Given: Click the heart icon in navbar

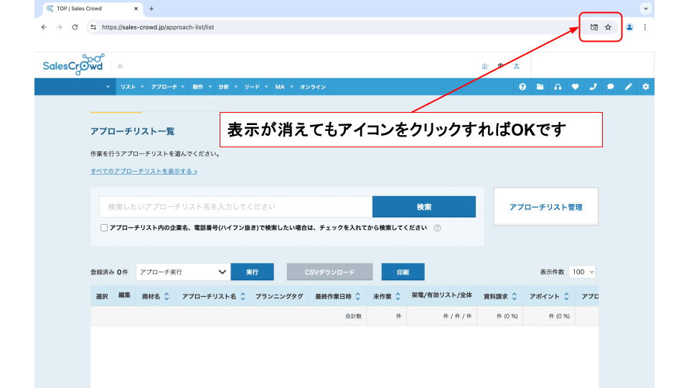Looking at the screenshot, I should point(575,87).
